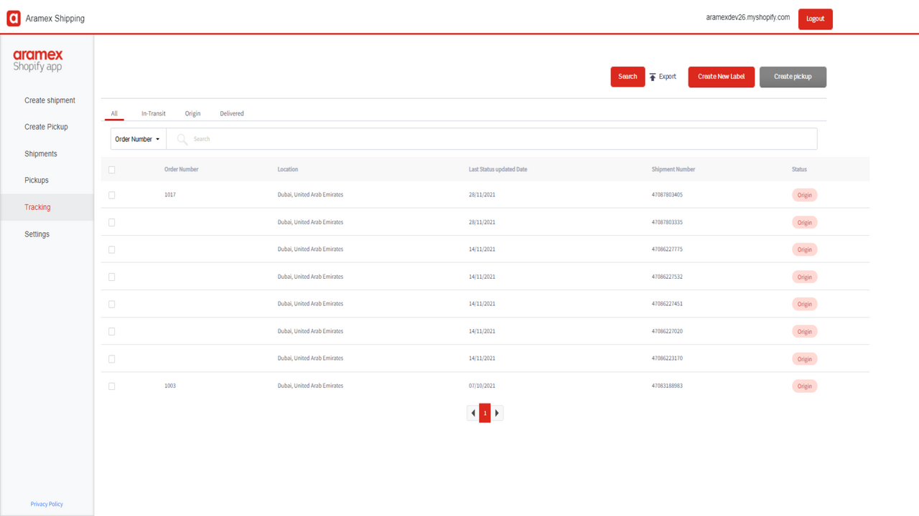Switch to the All tab
Viewport: 919px width, 516px height.
(114, 113)
